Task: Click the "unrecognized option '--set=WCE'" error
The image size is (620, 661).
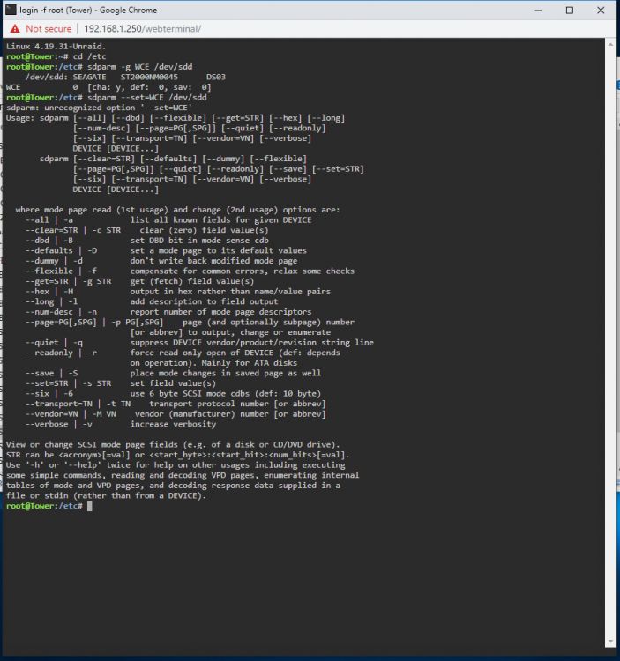Action: pyautogui.click(x=118, y=108)
